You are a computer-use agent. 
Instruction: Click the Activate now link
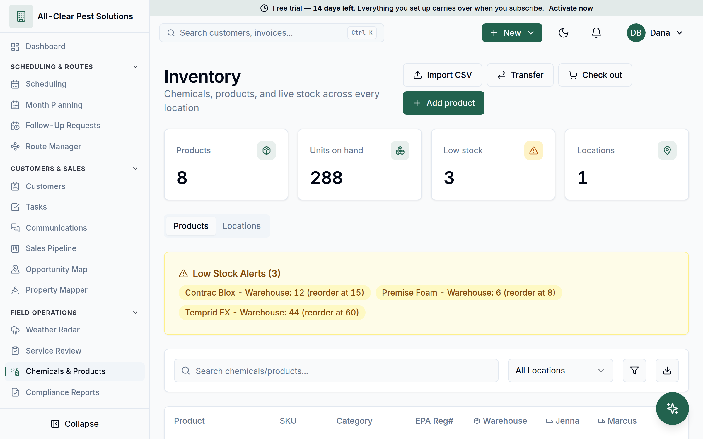coord(571,8)
